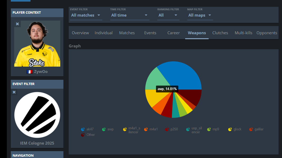Click the ESL event logo image
This screenshot has height=158, width=282.
(37, 115)
